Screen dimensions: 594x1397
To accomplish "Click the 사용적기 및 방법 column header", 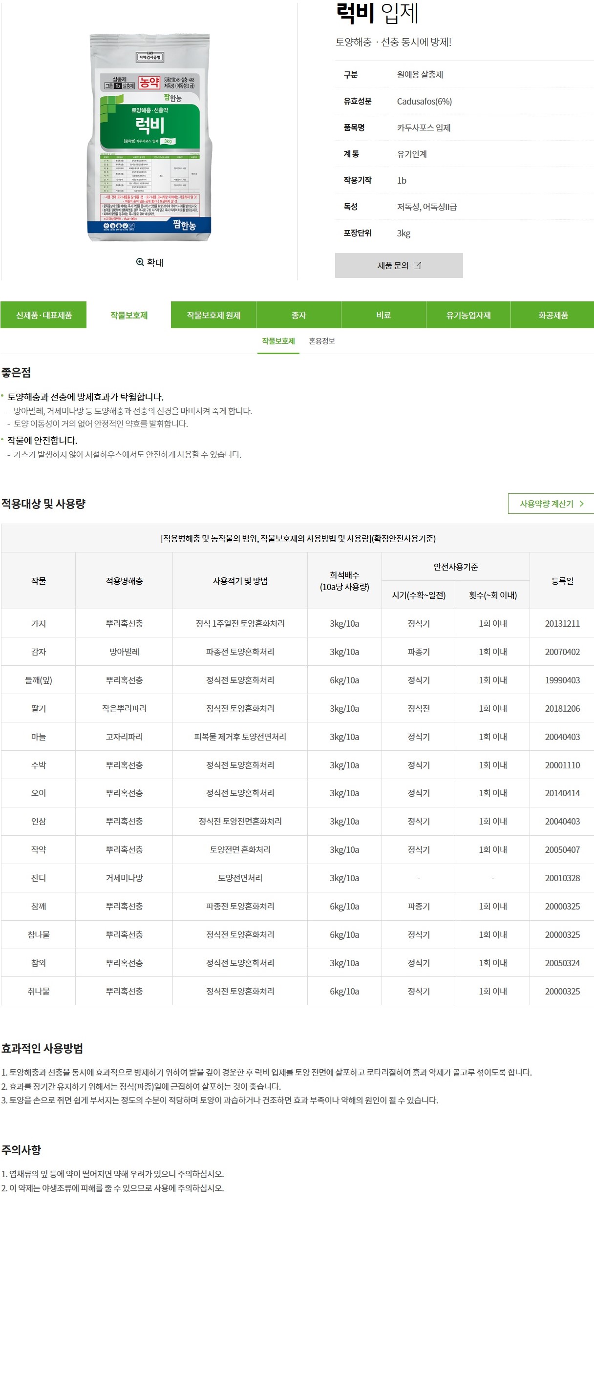I will 240,581.
